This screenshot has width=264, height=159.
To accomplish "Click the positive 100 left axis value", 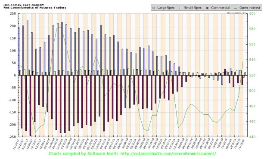I will [13, 51].
